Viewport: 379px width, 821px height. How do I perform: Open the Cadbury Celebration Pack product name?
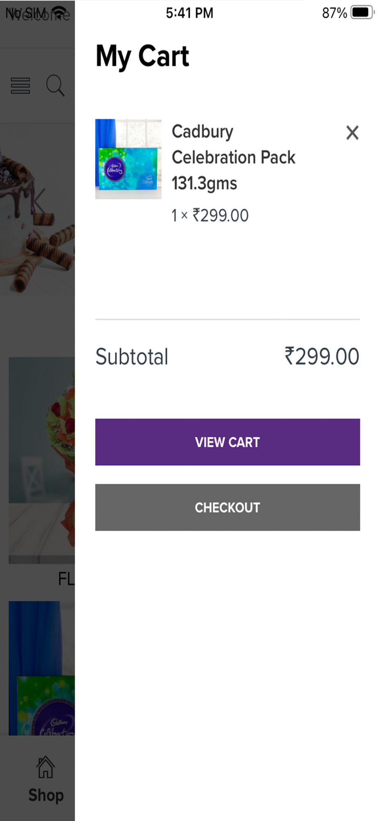click(x=233, y=157)
